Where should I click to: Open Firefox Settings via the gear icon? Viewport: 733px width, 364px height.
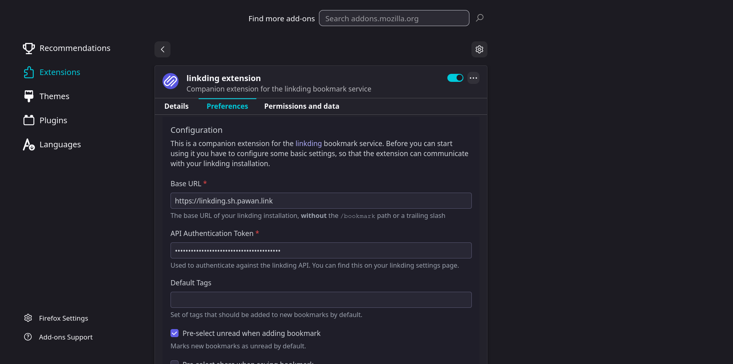(x=28, y=318)
